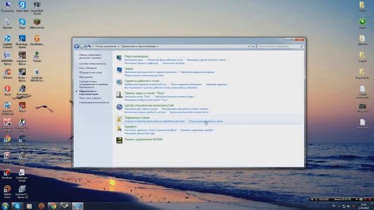Go back with the Control Panel back arrow
This screenshot has height=210, width=374.
(77, 47)
